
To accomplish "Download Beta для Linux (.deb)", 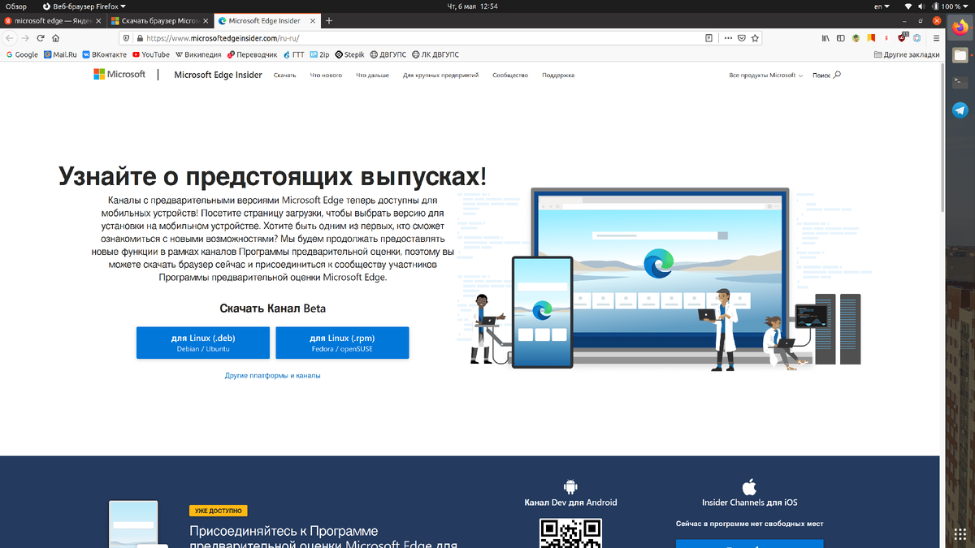I will [203, 343].
